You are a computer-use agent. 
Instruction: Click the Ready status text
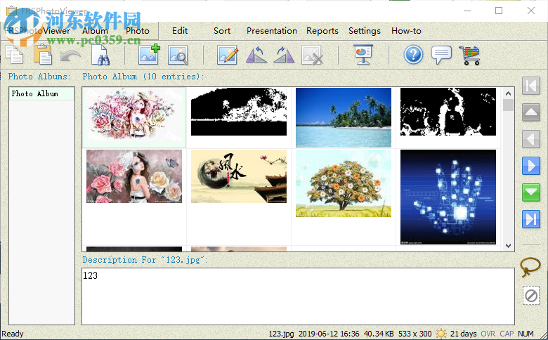coord(13,334)
